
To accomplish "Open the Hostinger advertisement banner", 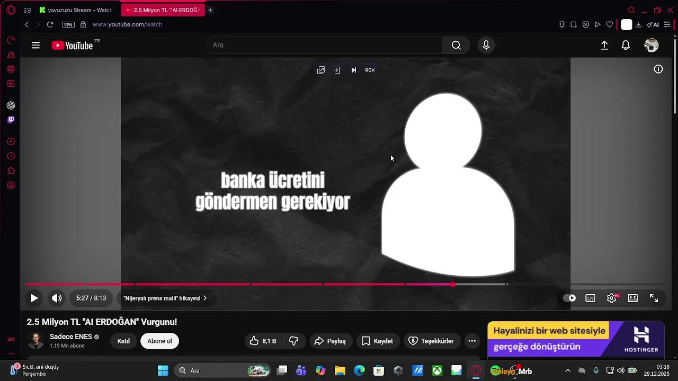I will (576, 339).
